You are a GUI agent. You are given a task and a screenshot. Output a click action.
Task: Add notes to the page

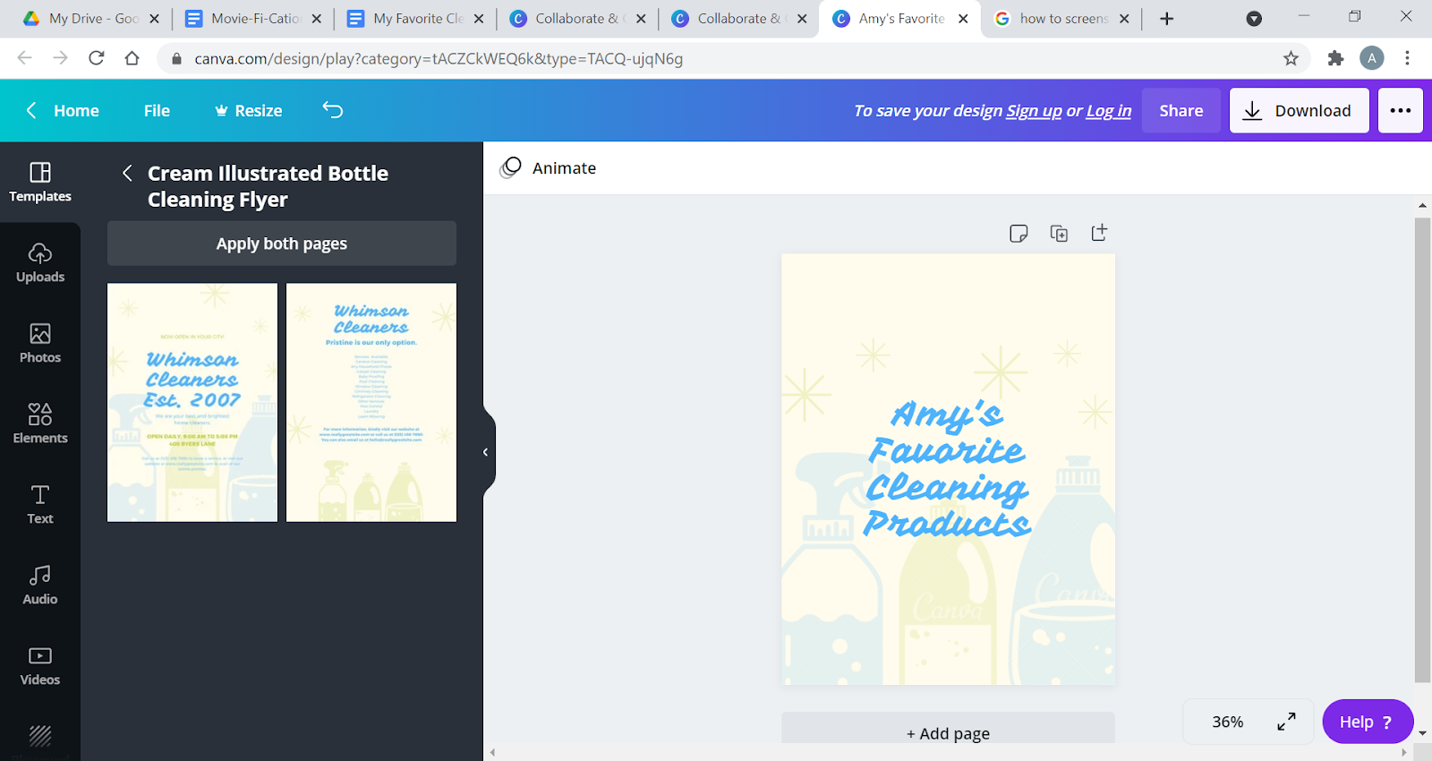click(x=1019, y=234)
